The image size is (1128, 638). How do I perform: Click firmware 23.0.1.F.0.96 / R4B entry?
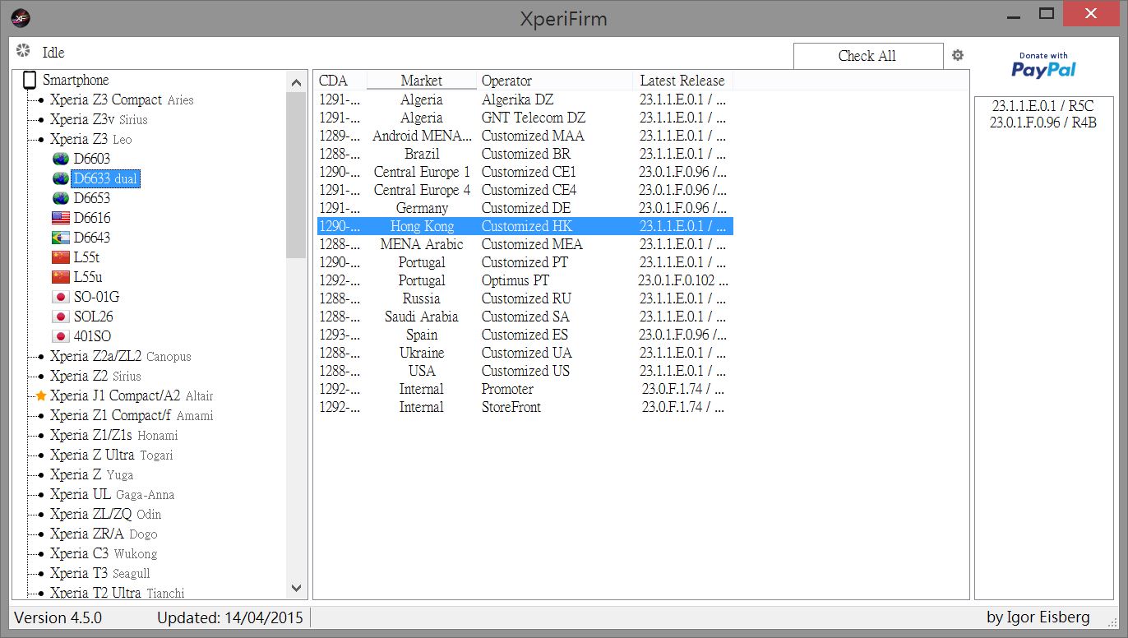coord(1043,123)
